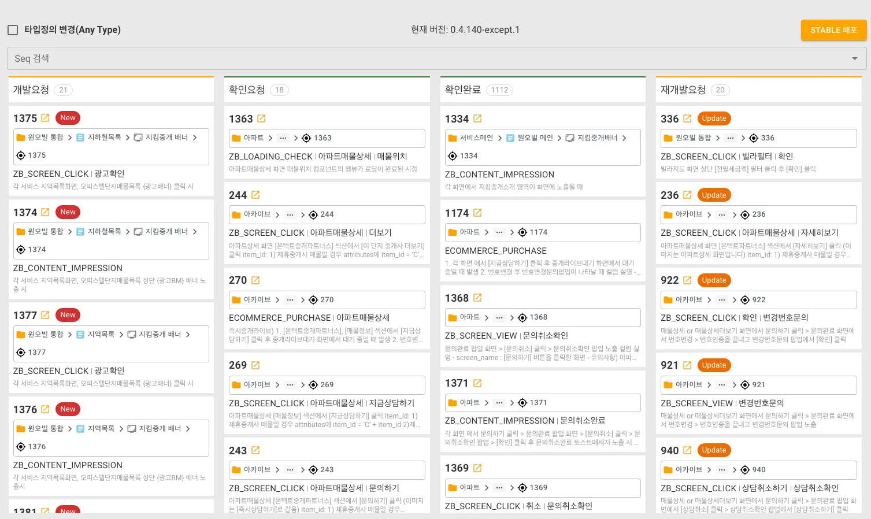Click the 재개발요청 column count badge 20
The height and width of the screenshot is (519, 871).
(720, 90)
